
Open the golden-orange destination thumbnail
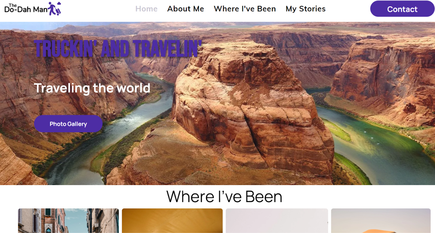coord(172,220)
